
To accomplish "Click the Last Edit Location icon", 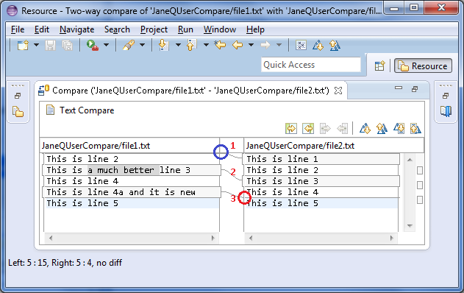I will [x=220, y=45].
